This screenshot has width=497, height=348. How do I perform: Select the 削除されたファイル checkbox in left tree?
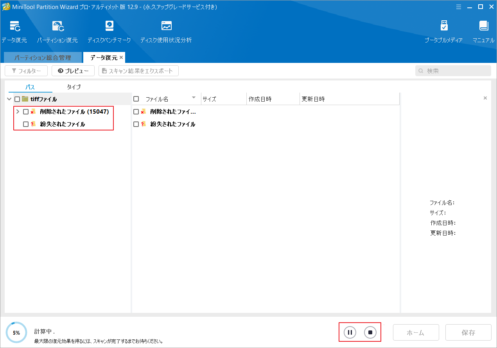click(x=25, y=111)
